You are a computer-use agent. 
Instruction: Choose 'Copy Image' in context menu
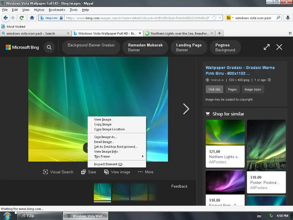tap(117, 124)
